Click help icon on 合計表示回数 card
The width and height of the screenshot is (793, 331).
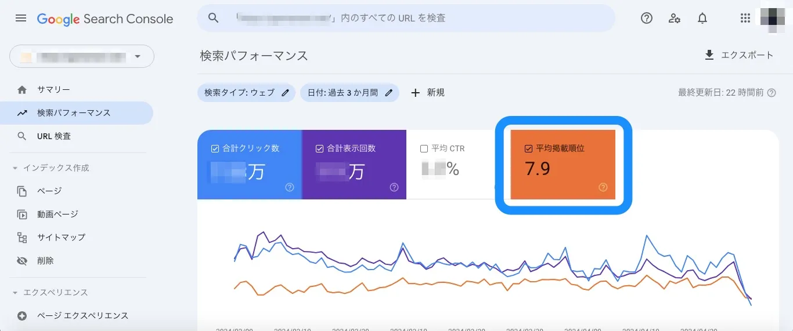394,187
